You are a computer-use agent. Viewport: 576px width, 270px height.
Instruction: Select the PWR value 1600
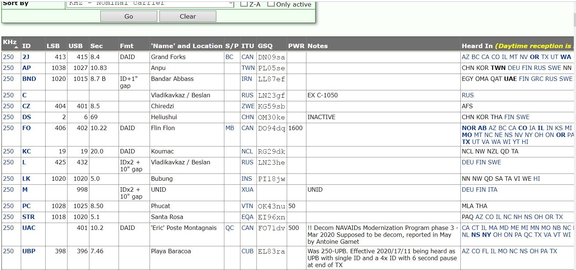click(295, 128)
